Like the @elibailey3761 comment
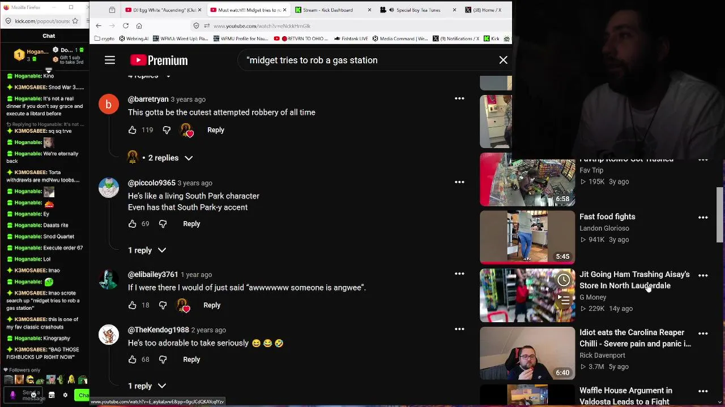This screenshot has width=725, height=407. pos(132,305)
